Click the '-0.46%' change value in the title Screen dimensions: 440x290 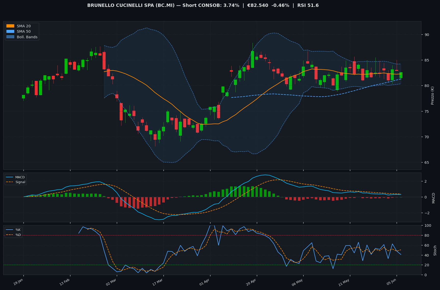click(x=280, y=5)
